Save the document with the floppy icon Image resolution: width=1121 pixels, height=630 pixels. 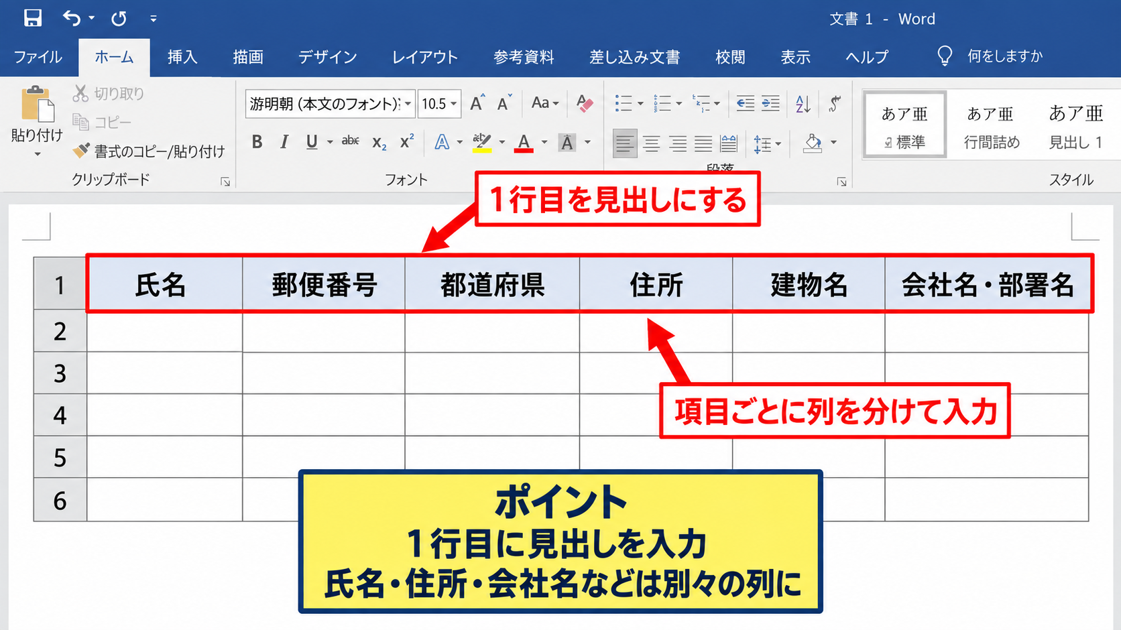[32, 18]
